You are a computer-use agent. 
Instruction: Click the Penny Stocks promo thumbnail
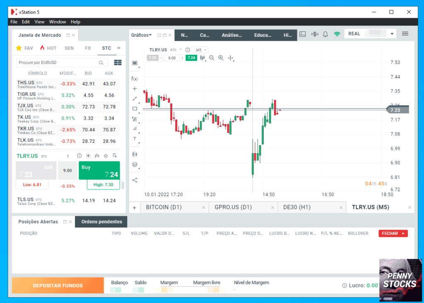[400, 280]
